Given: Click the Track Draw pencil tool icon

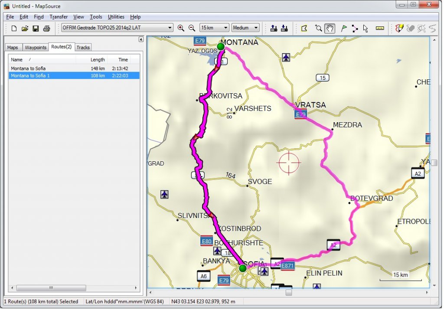Looking at the screenshot, I should point(399,28).
